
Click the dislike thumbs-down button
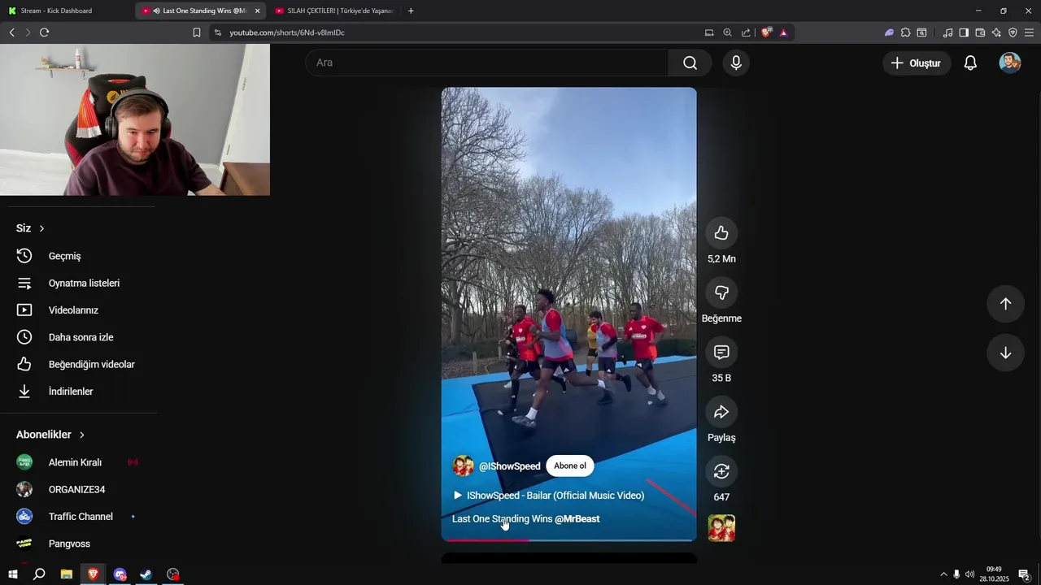click(721, 292)
